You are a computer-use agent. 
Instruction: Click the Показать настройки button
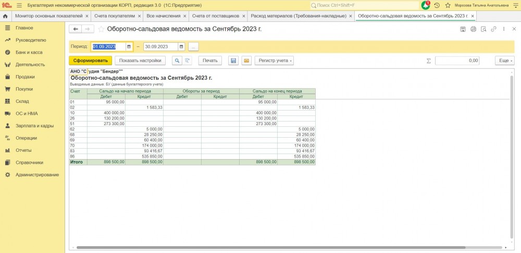pyautogui.click(x=141, y=61)
